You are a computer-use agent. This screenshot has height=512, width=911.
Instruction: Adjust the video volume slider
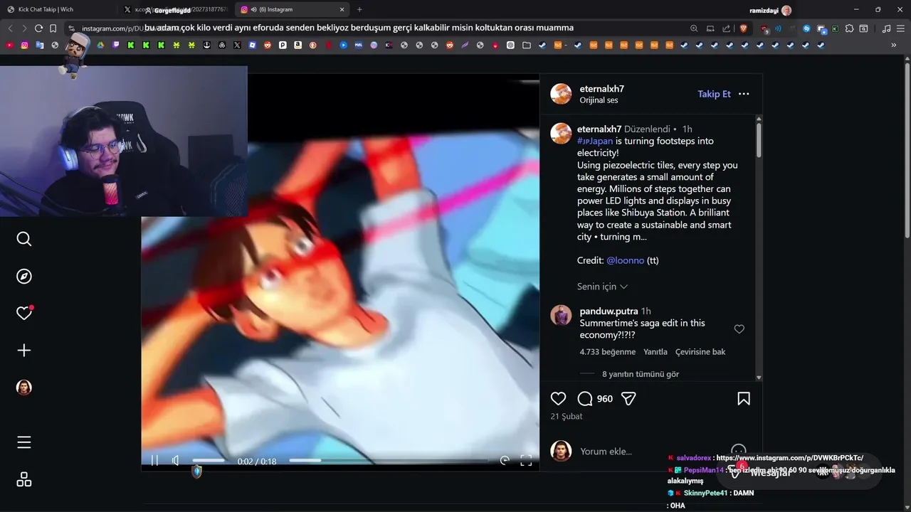[208, 461]
